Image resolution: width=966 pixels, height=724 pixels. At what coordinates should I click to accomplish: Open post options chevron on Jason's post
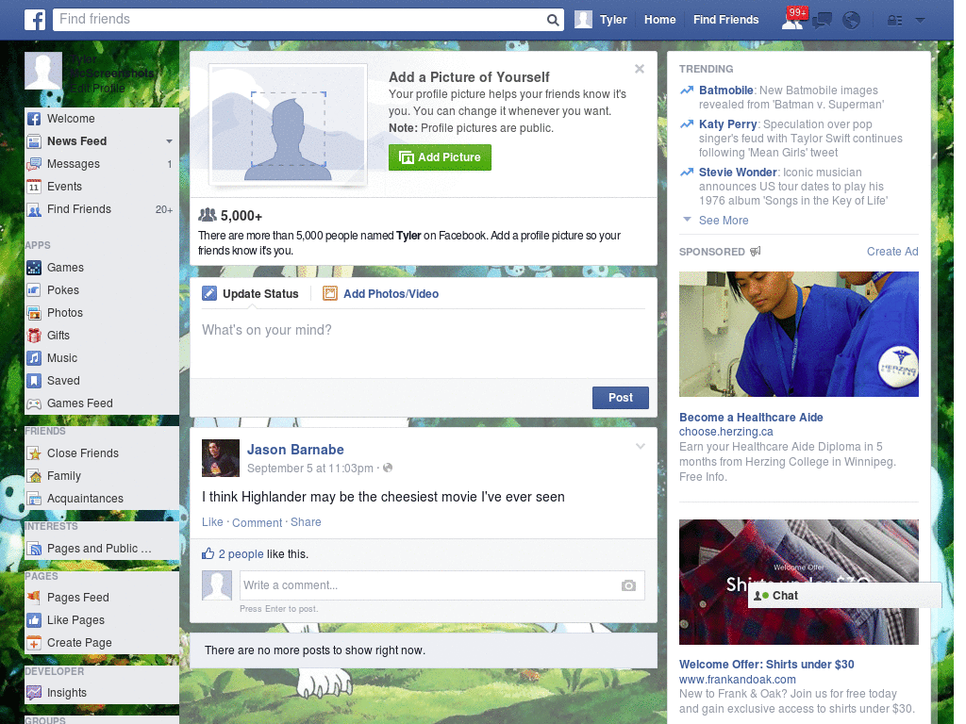(641, 446)
